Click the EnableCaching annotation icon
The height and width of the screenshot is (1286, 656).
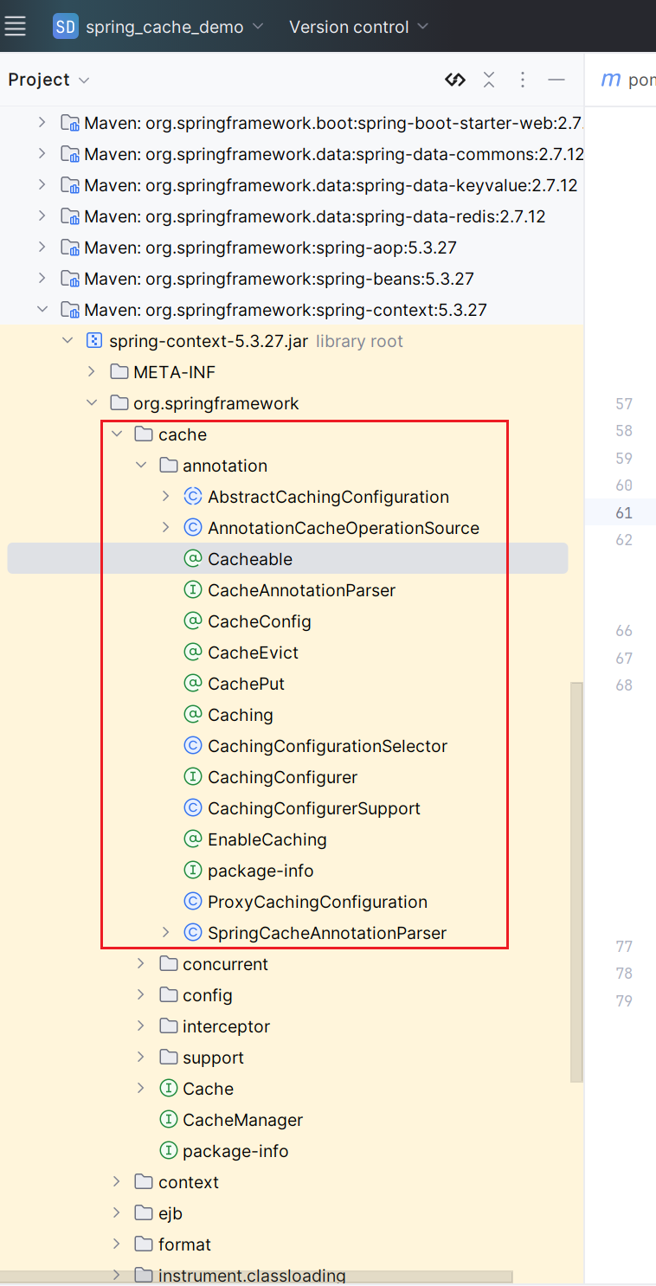coord(193,839)
